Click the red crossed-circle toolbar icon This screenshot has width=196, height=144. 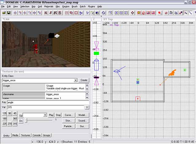click(144, 13)
